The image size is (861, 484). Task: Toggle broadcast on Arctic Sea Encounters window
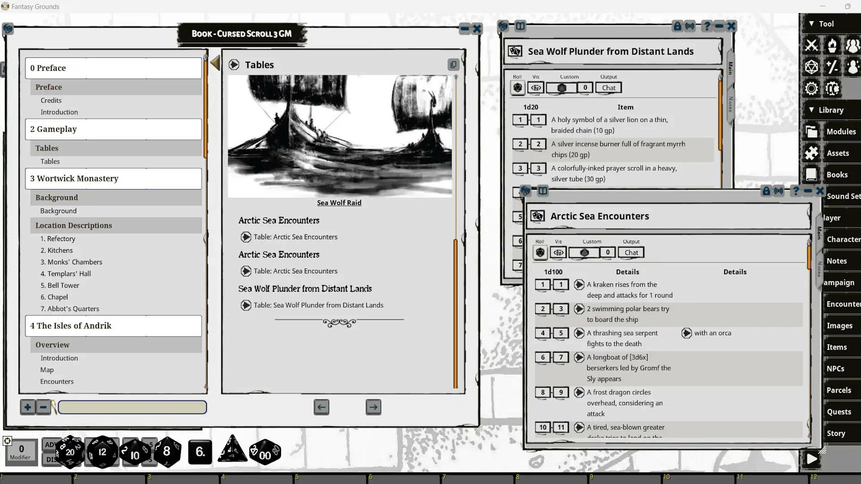[x=778, y=191]
